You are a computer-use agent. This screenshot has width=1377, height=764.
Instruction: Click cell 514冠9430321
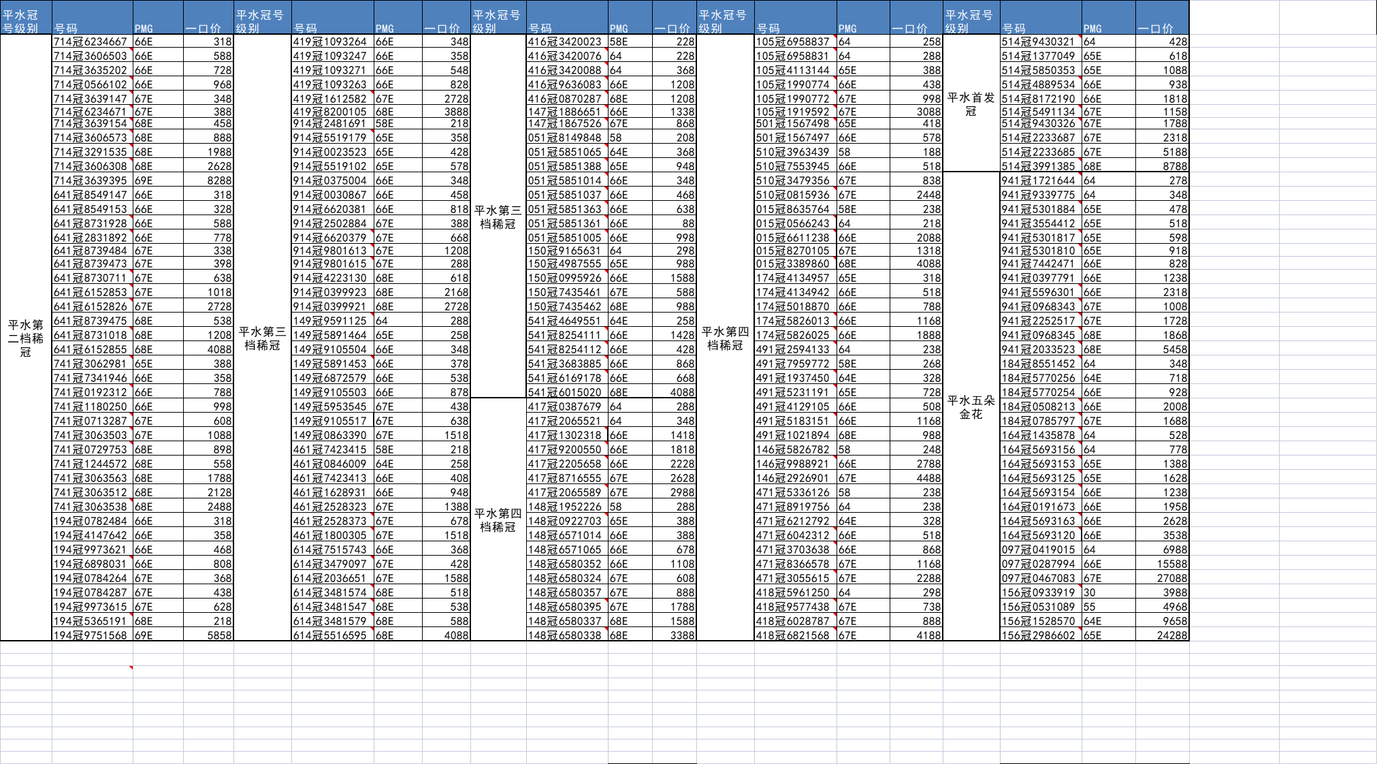(1039, 42)
